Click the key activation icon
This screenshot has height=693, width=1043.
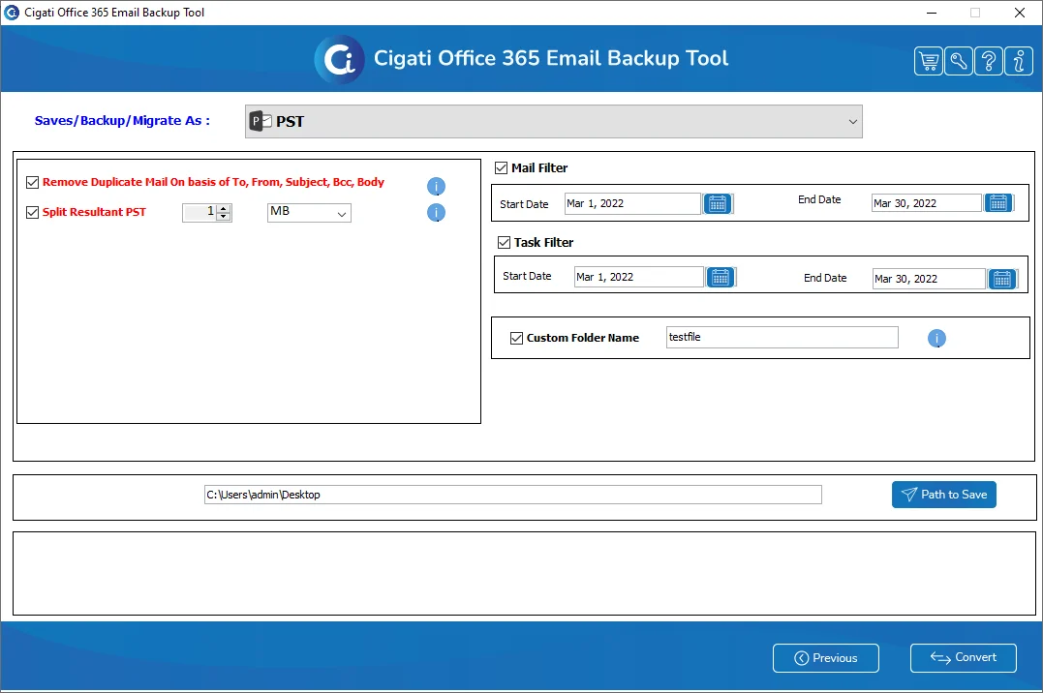pyautogui.click(x=959, y=61)
